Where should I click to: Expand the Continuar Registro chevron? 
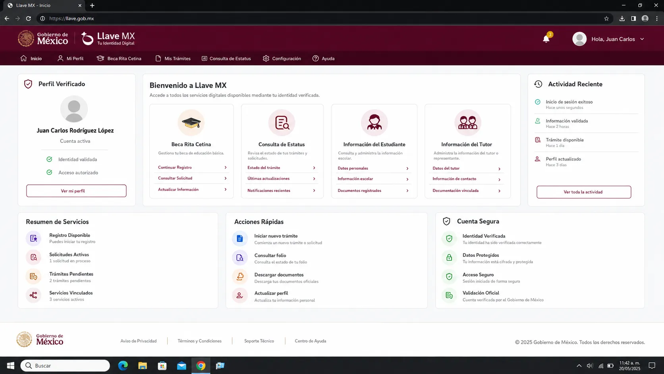tap(226, 168)
